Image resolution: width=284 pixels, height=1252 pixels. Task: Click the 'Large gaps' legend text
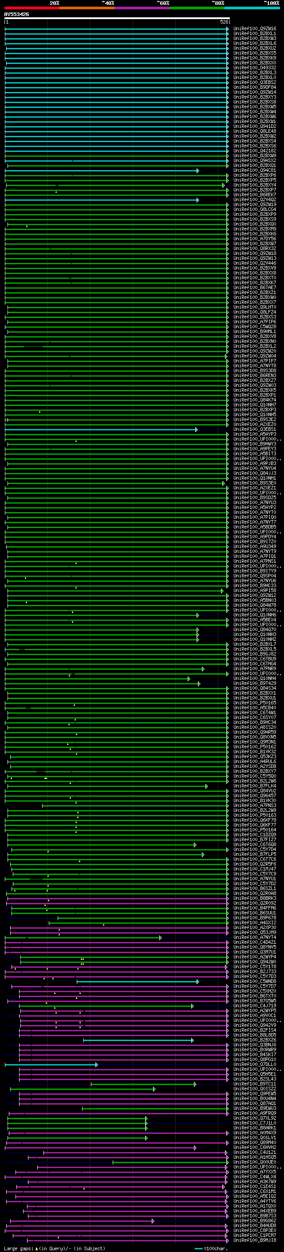point(19,1248)
